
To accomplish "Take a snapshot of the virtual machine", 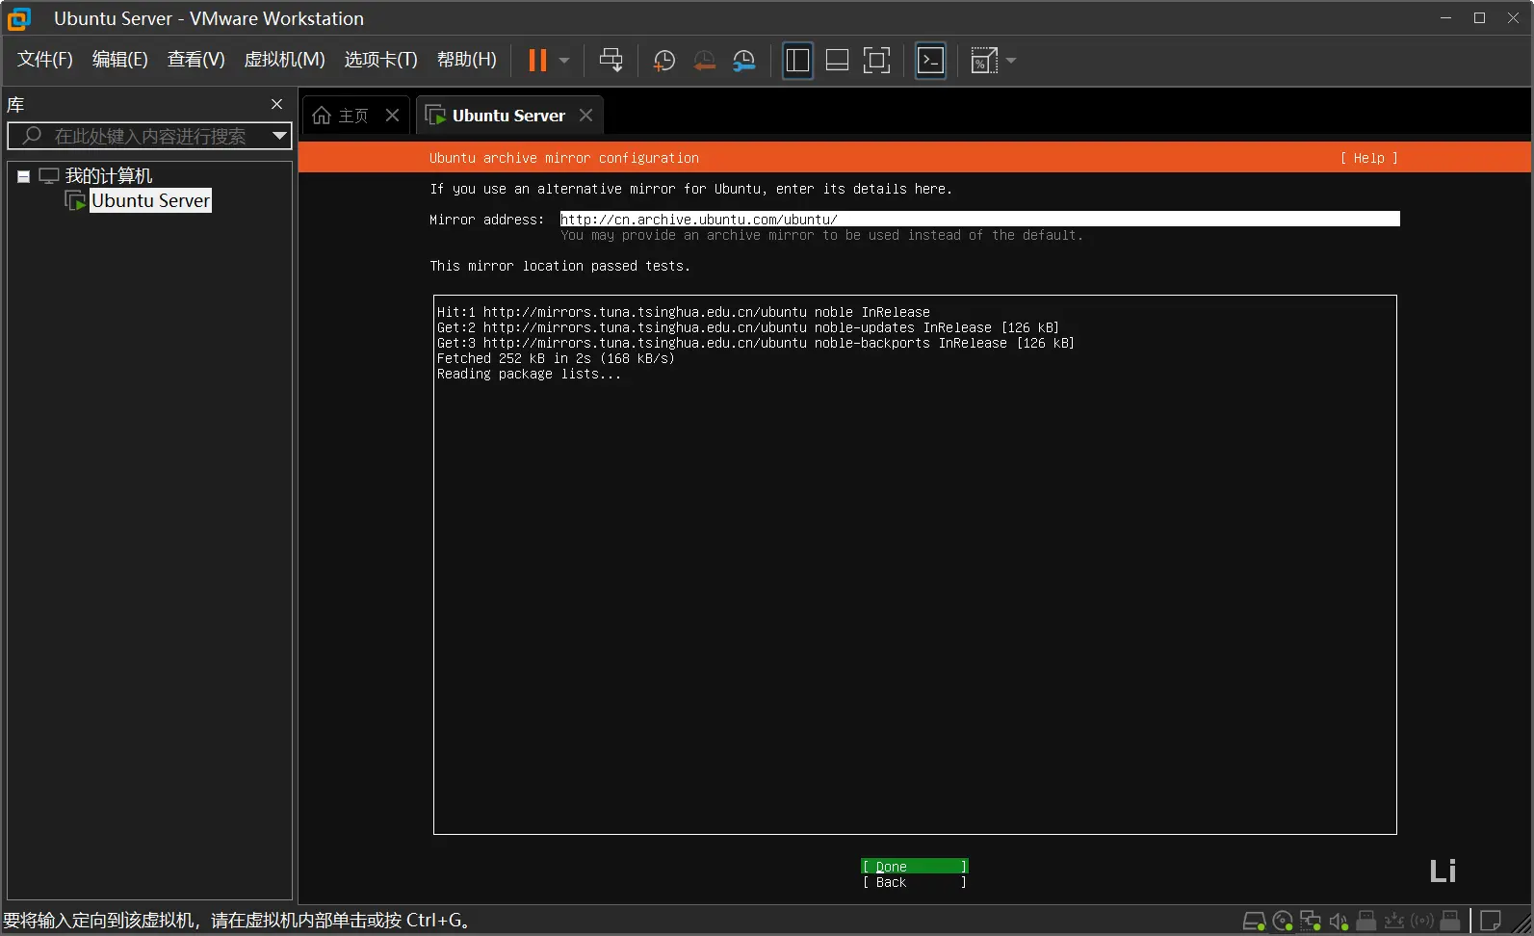I will coord(663,61).
